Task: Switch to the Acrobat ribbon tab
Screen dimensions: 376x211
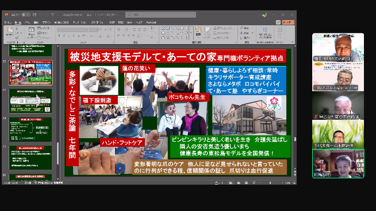Action: pos(151,22)
